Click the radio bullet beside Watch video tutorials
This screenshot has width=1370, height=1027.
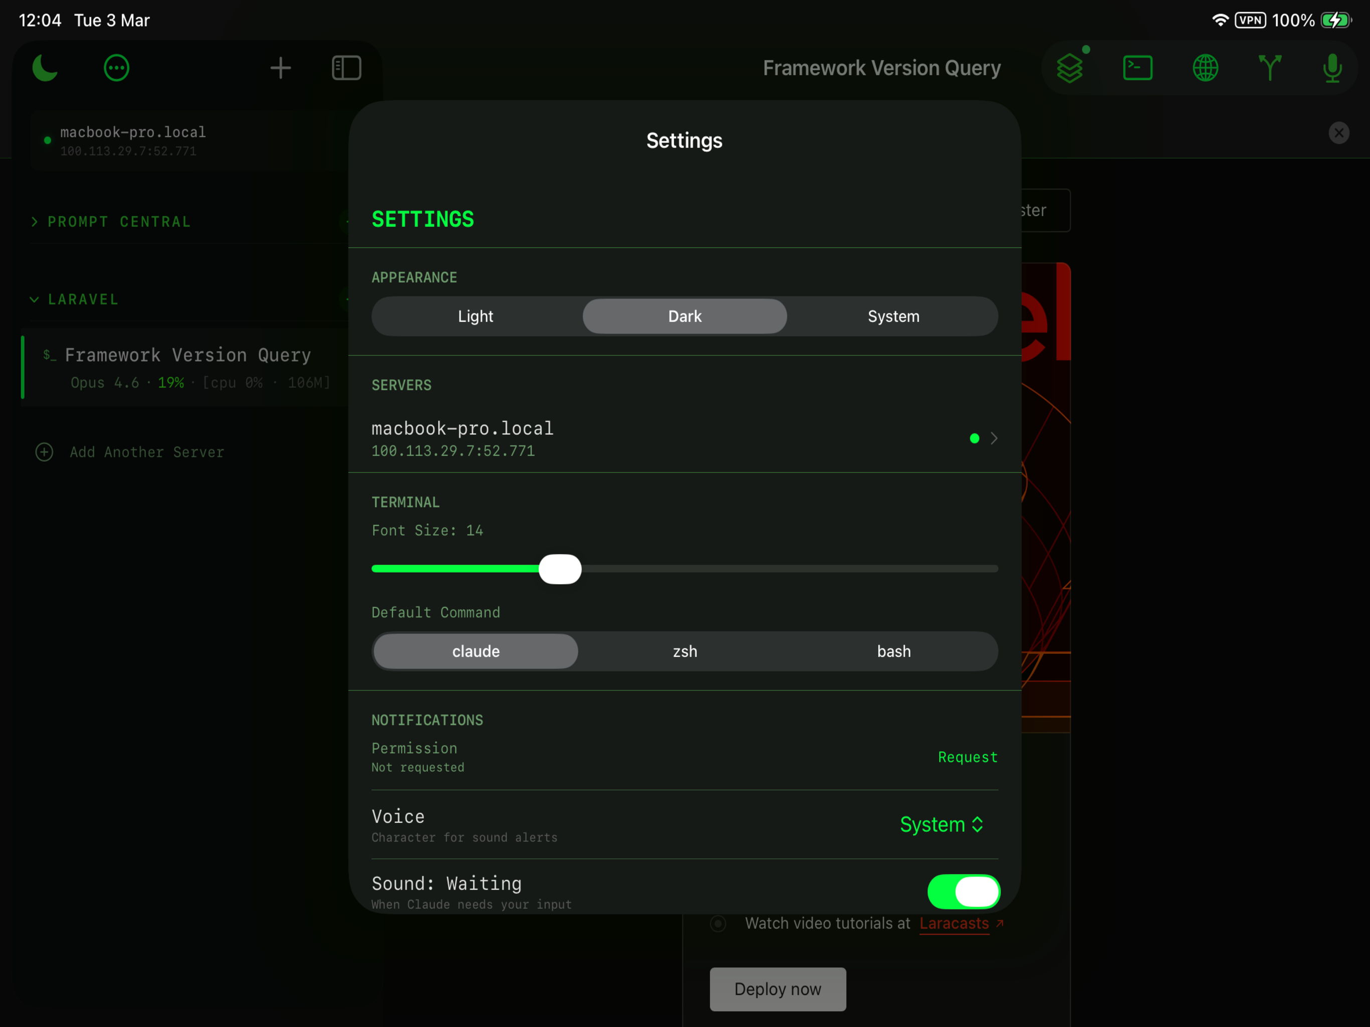[718, 924]
